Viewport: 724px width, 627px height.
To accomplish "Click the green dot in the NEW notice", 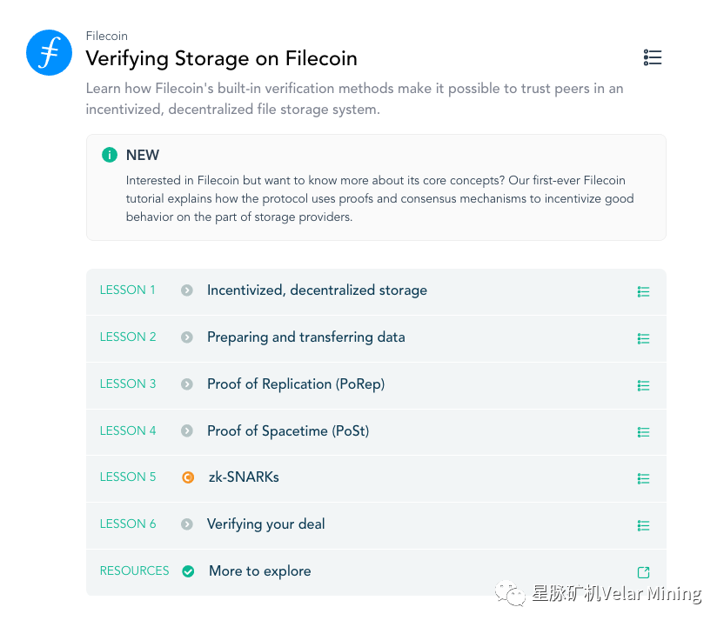I will [x=109, y=155].
